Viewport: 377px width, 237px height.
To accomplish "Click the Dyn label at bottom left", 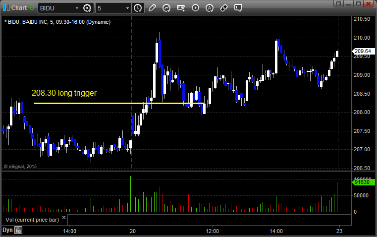I will [7, 230].
